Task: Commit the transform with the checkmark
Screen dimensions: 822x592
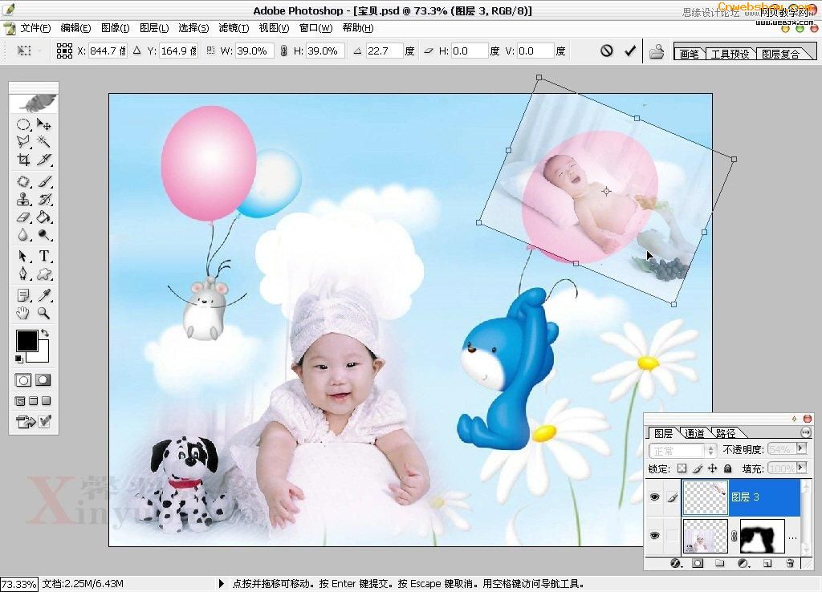Action: click(x=630, y=51)
